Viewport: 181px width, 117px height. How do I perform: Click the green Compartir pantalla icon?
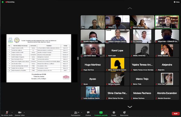(x=101, y=112)
